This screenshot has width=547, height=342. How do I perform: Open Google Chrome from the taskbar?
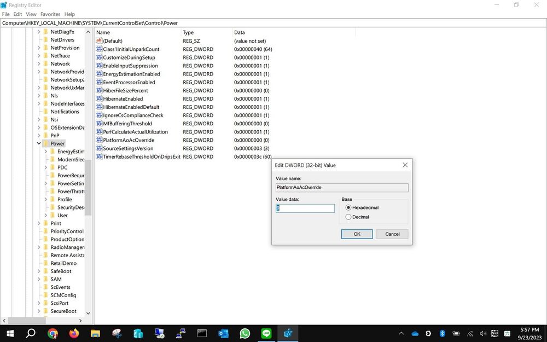click(53, 333)
